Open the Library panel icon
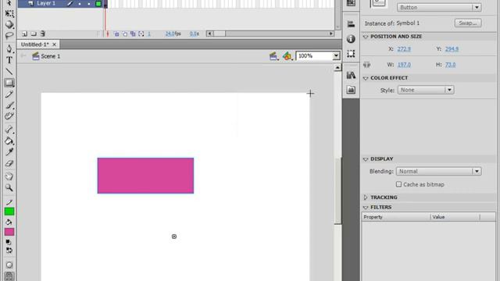Viewport: 500px width, 281px height. 351,75
